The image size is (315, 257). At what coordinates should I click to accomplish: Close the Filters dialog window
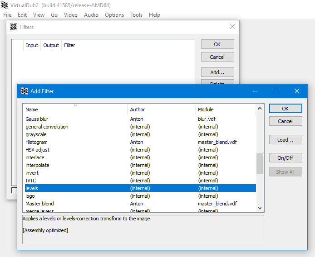coord(232,27)
